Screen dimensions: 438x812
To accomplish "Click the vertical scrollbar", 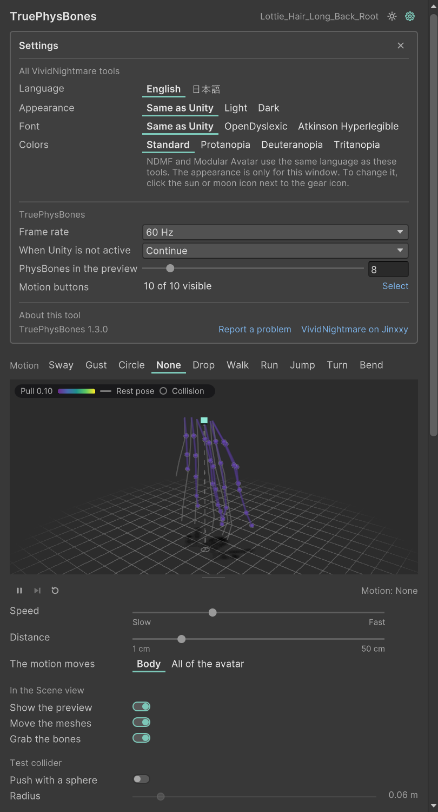I will (x=433, y=225).
